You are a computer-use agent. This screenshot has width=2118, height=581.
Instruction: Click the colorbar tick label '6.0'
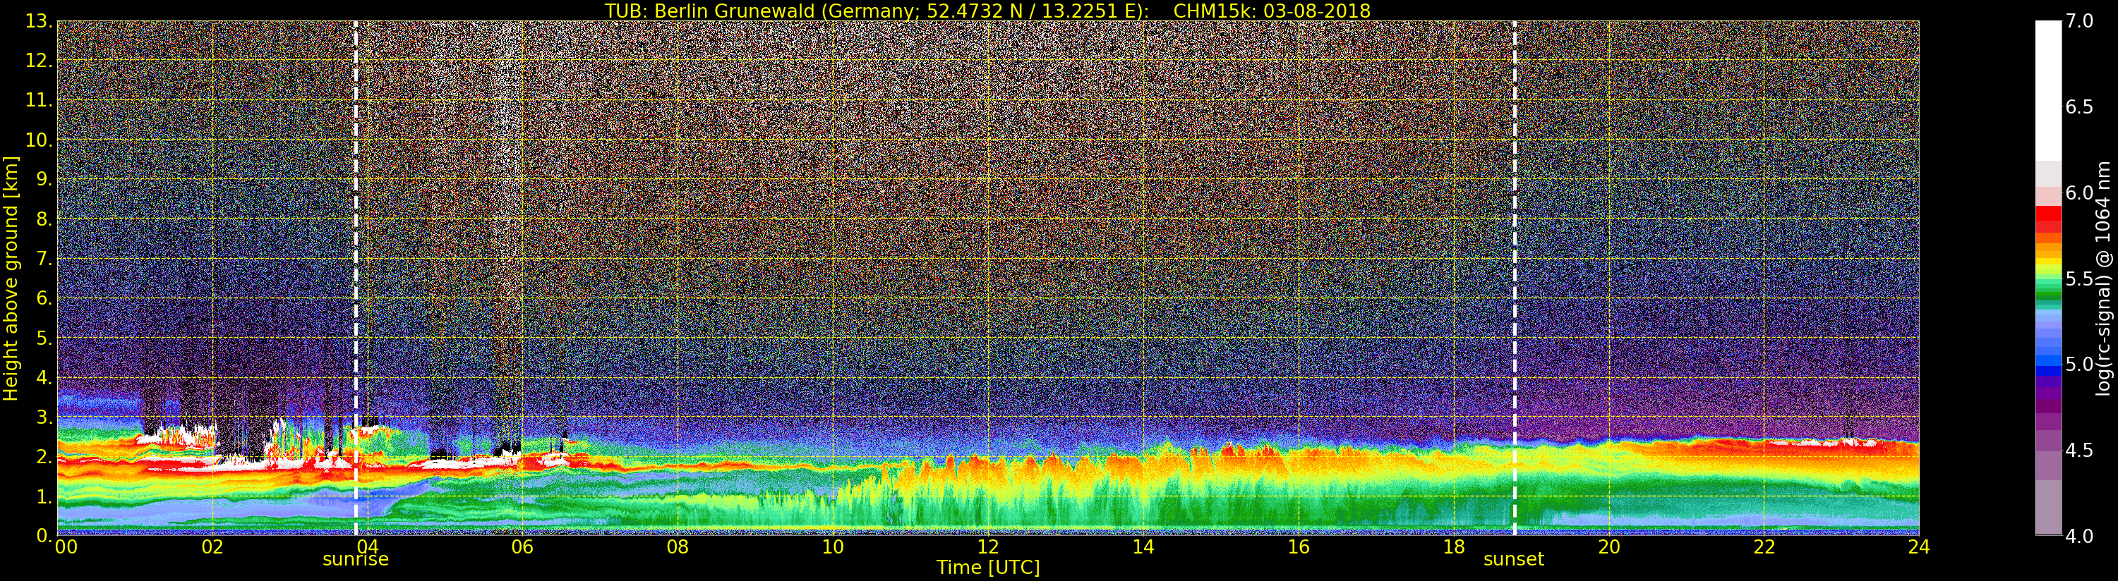[2079, 193]
